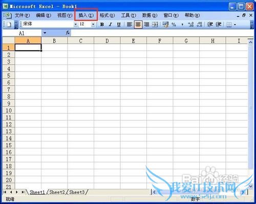Click the Borders icon

pos(229,25)
